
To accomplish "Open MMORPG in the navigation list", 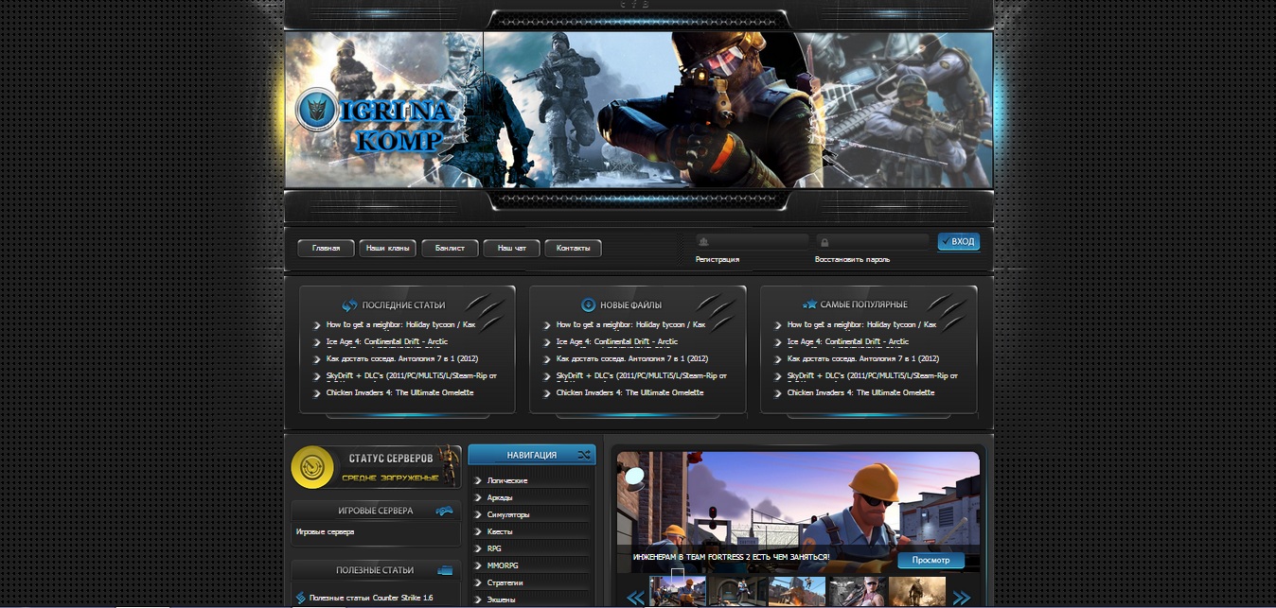I will [503, 565].
